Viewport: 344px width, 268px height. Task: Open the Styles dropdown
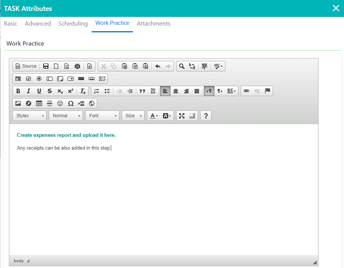[x=29, y=116]
